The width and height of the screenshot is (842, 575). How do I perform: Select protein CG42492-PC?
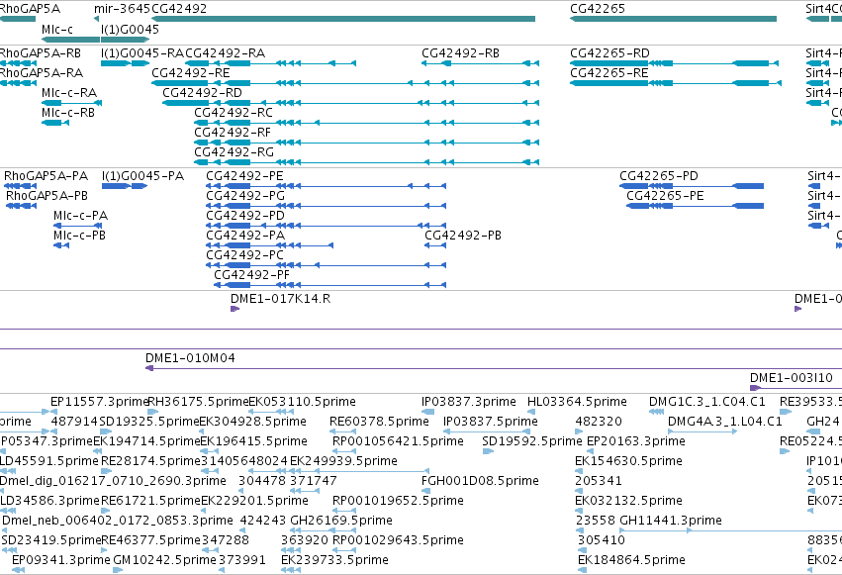[326, 266]
